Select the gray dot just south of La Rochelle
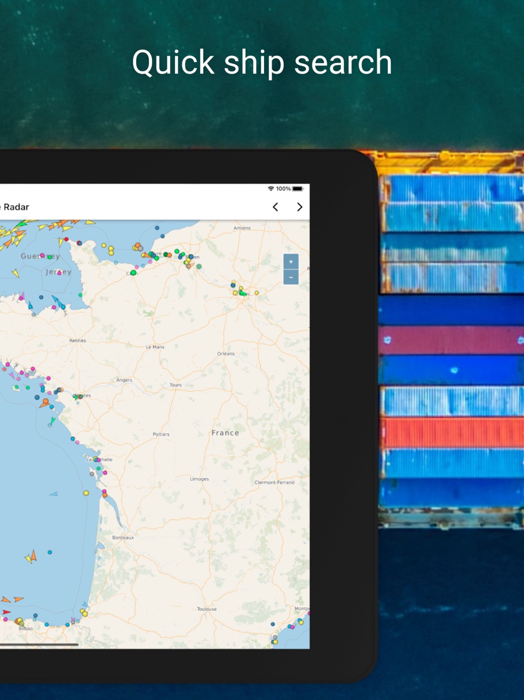524x700 pixels. pyautogui.click(x=92, y=474)
